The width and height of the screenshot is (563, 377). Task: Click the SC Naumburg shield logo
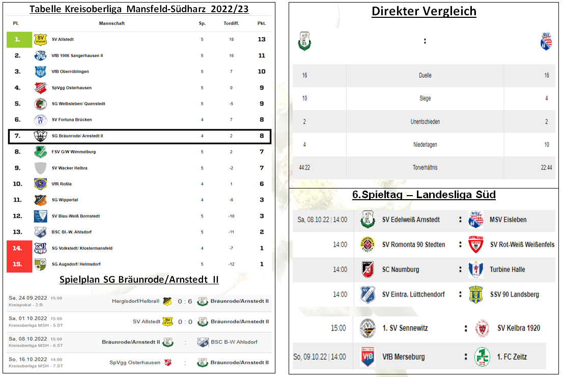(368, 270)
